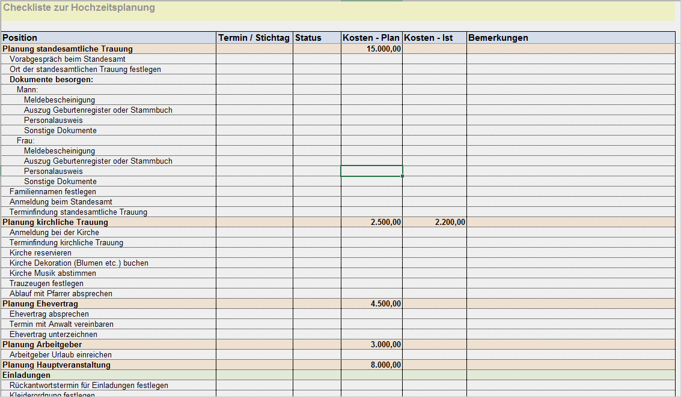Click 'Kirche Dekoration (Blumen etc.) buchen'
This screenshot has width=681, height=397.
pyautogui.click(x=79, y=263)
